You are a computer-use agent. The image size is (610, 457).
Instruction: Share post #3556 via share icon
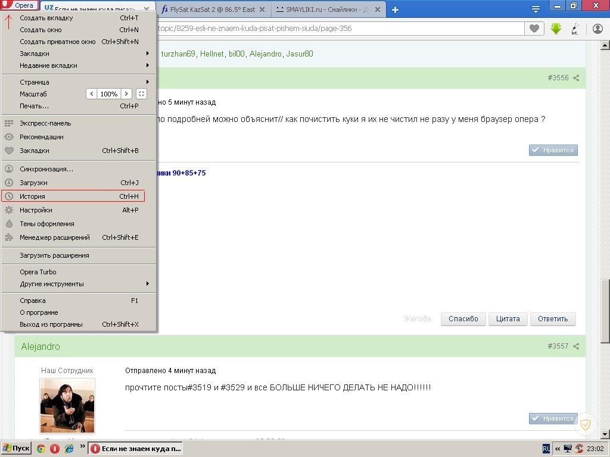pyautogui.click(x=576, y=78)
